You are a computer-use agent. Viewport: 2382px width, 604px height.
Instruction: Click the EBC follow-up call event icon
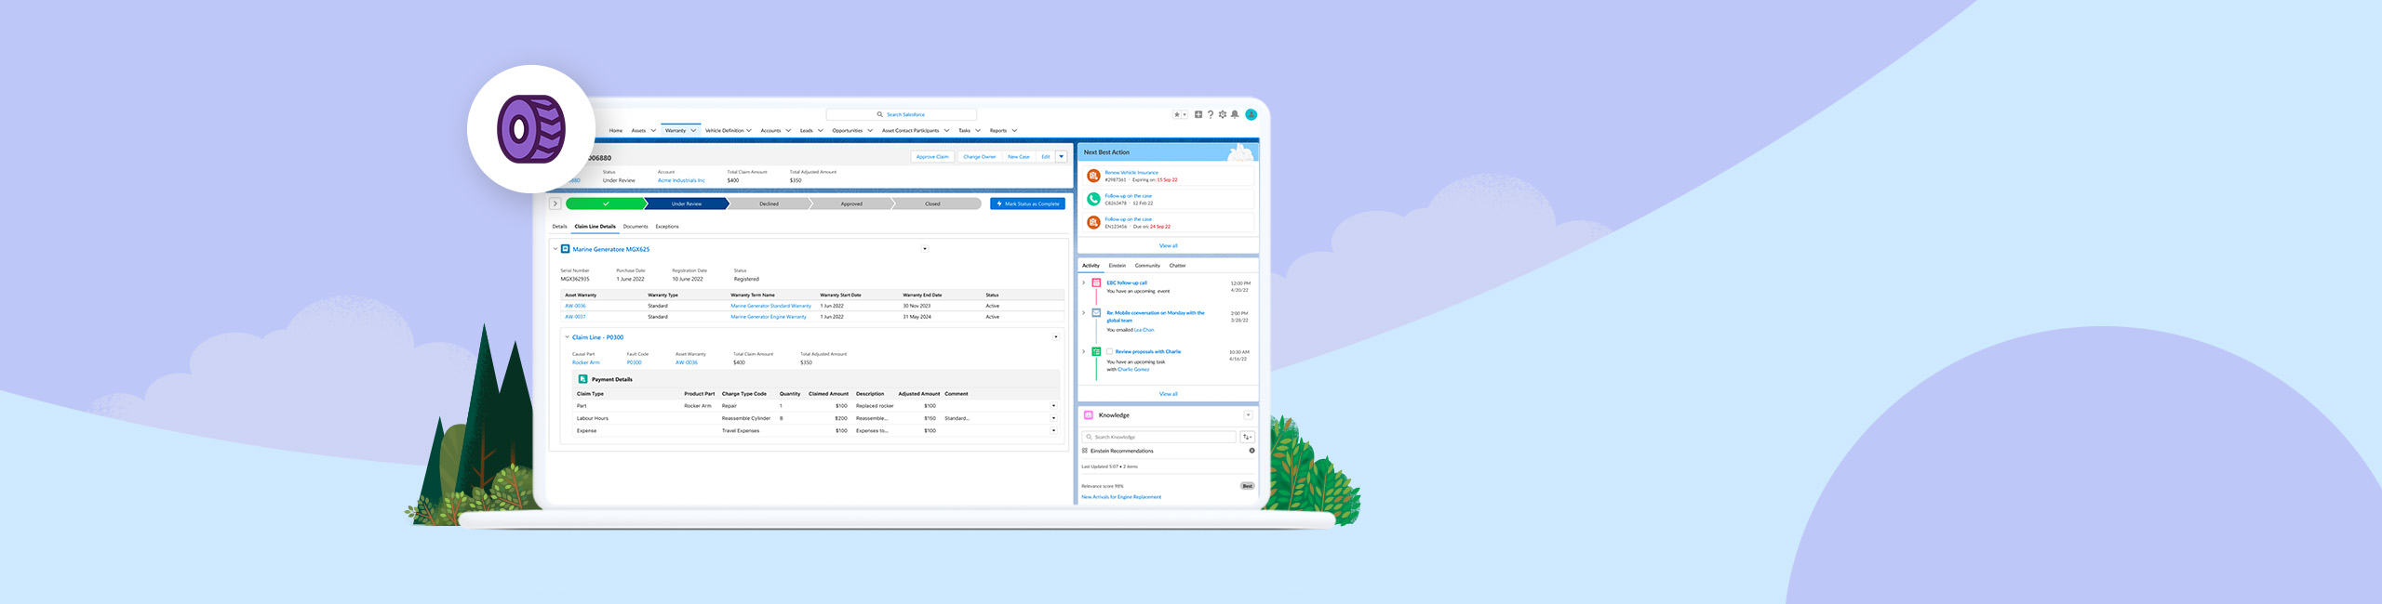[1096, 282]
